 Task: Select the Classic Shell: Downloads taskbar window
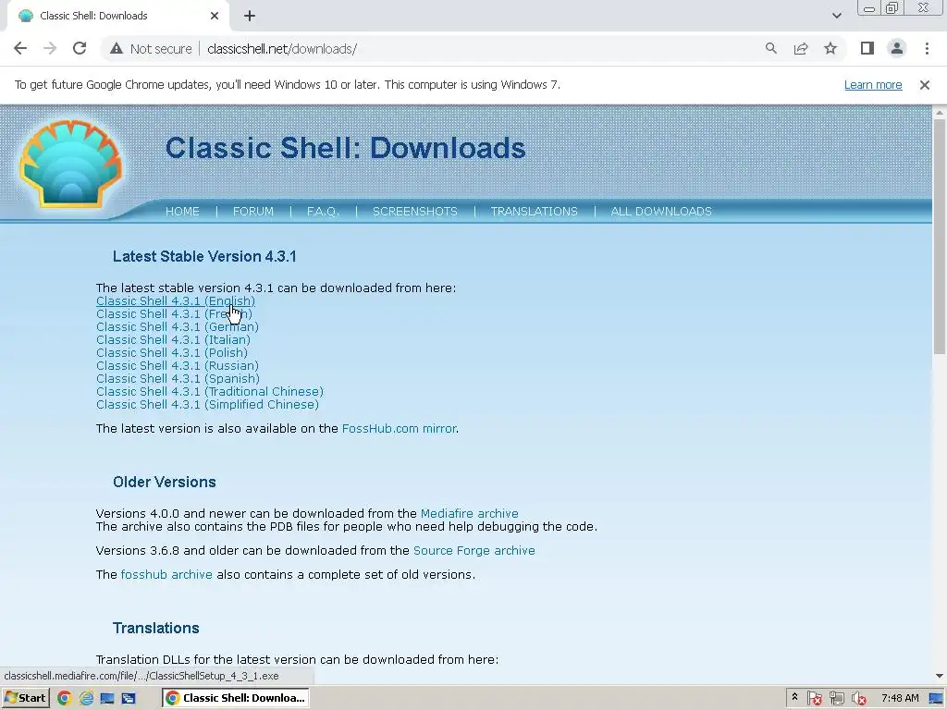pyautogui.click(x=236, y=698)
